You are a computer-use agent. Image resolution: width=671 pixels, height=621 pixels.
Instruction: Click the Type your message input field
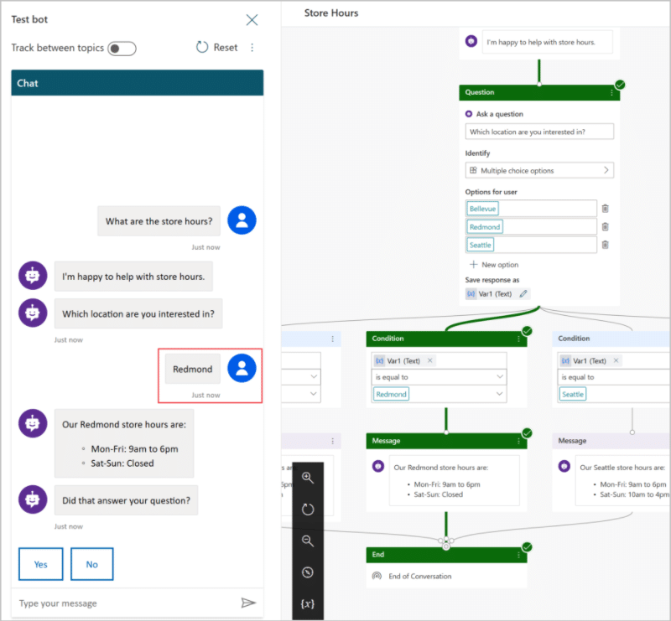[127, 603]
